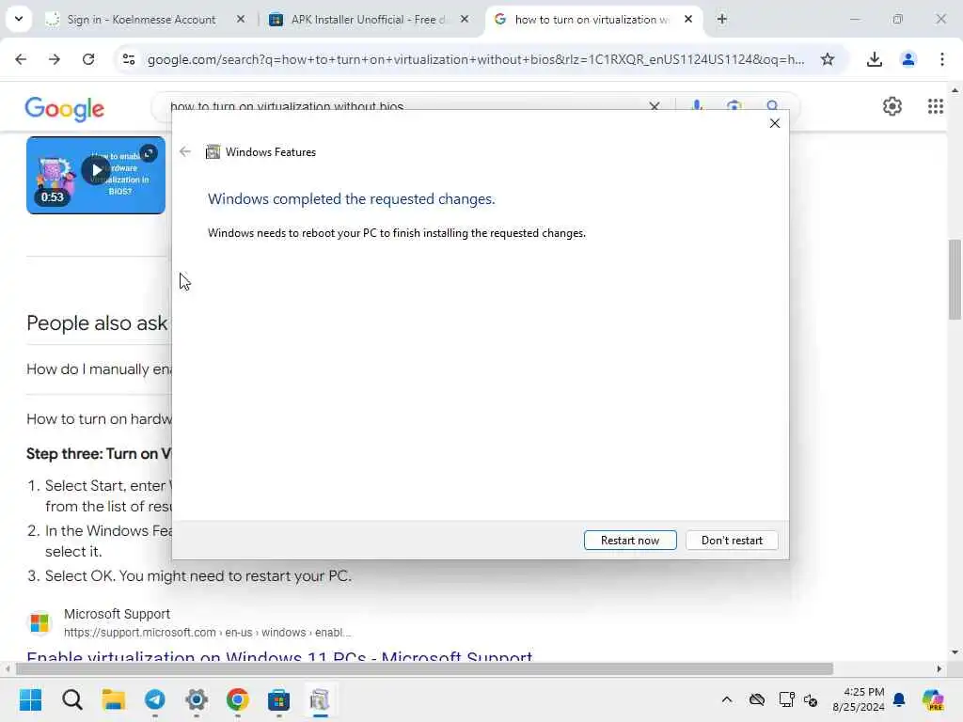Screen dimensions: 963x722
Task: Click back arrow in Windows Features dialog
Action: coord(185,151)
